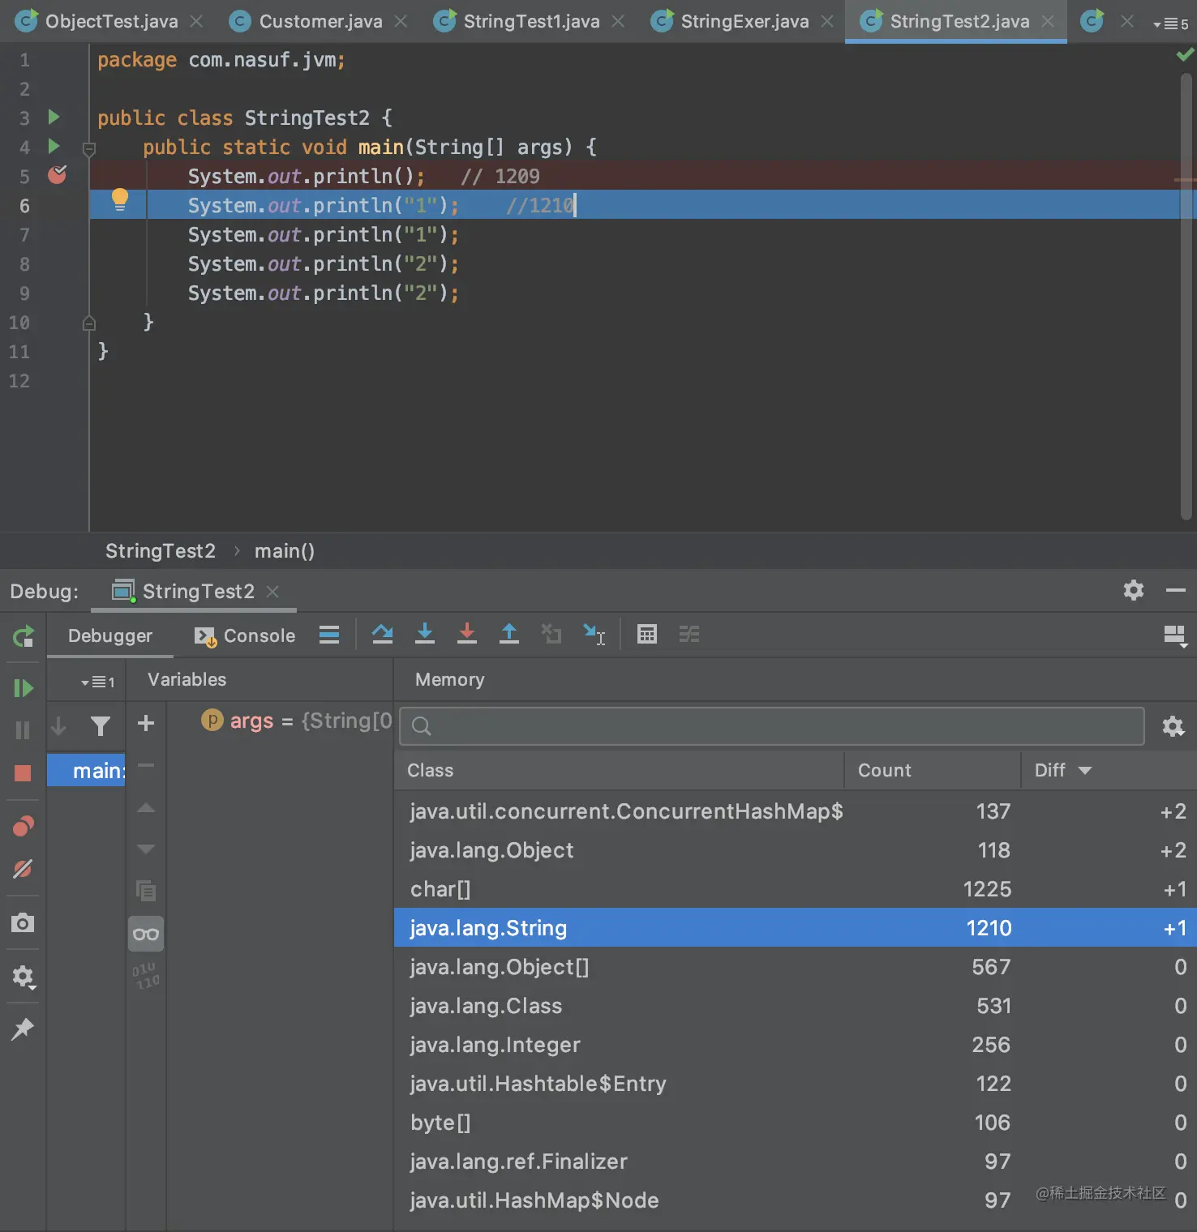Toggle Mute Breakpoints
The image size is (1197, 1232).
[23, 869]
